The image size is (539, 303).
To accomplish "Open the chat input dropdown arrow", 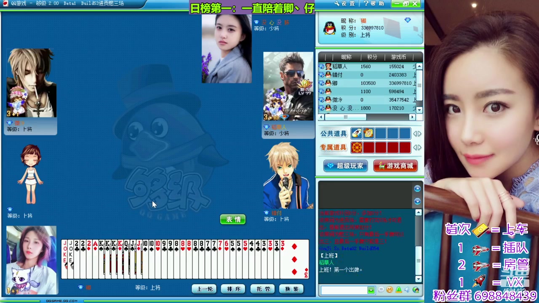I will 371,290.
